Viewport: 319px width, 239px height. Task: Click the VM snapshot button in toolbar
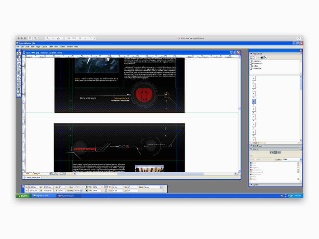[36, 38]
